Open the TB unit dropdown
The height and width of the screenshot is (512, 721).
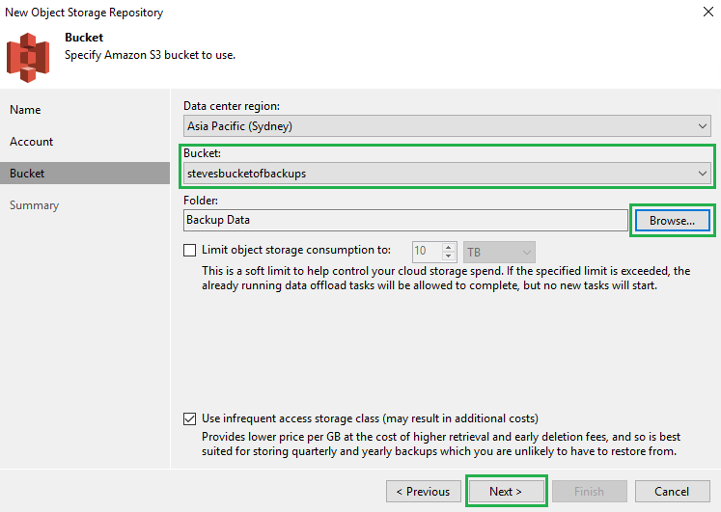click(x=499, y=252)
